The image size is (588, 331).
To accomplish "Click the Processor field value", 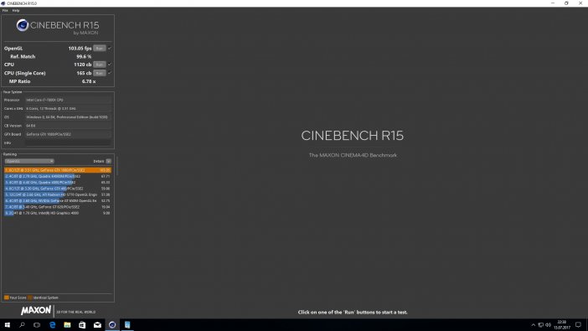I will (x=68, y=100).
